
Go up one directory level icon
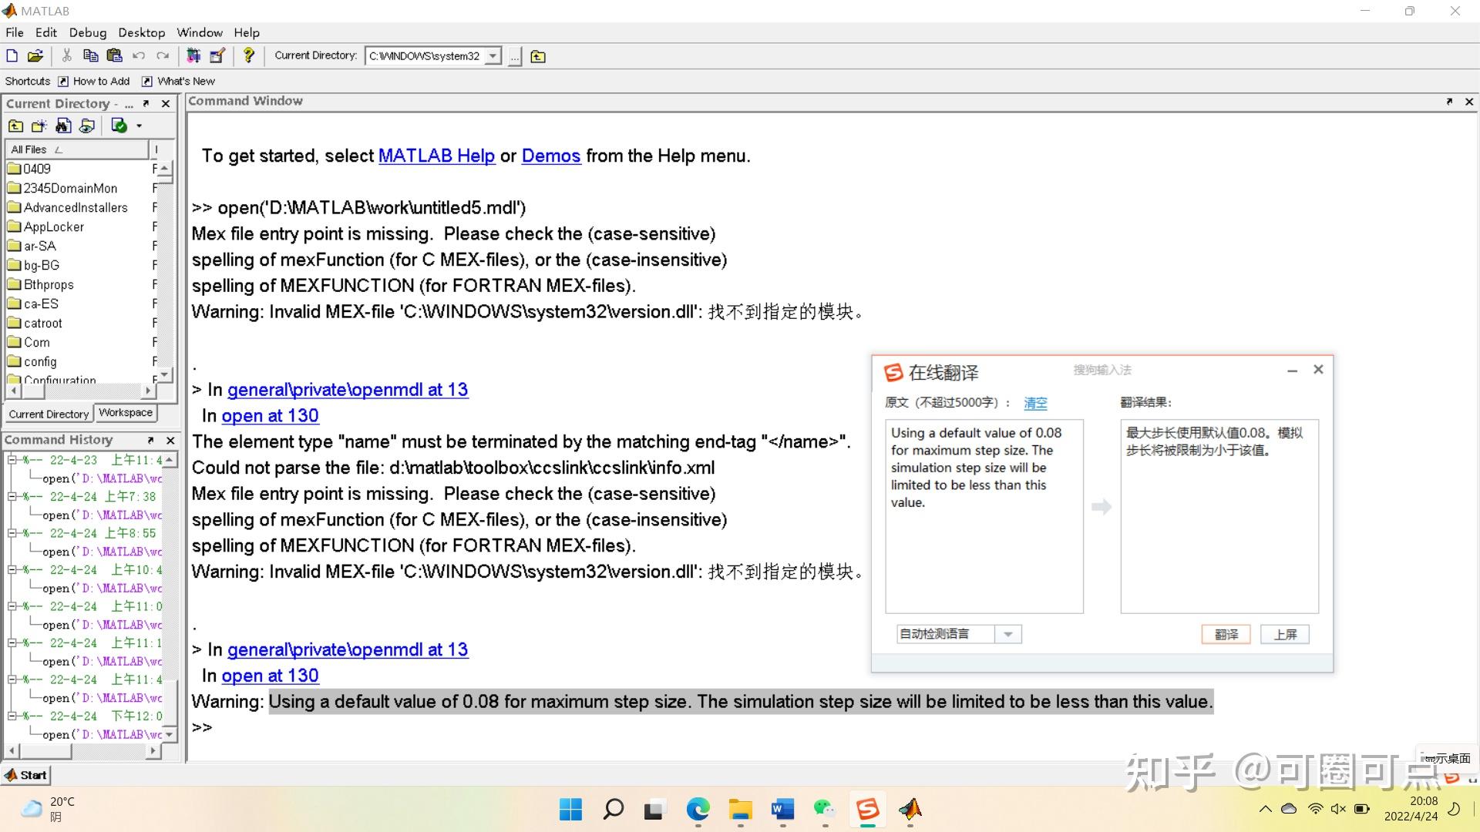tap(538, 56)
